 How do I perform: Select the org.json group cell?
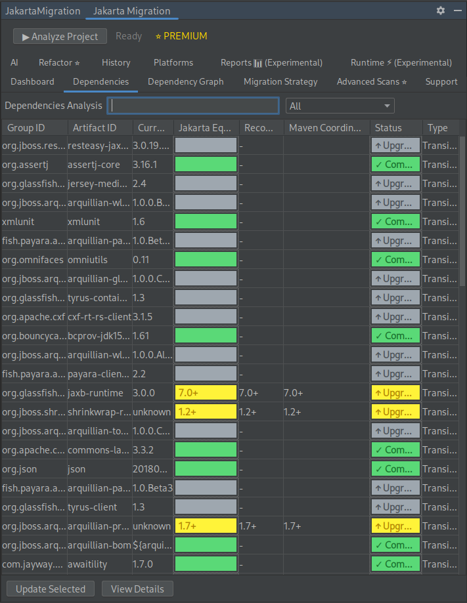tap(35, 469)
